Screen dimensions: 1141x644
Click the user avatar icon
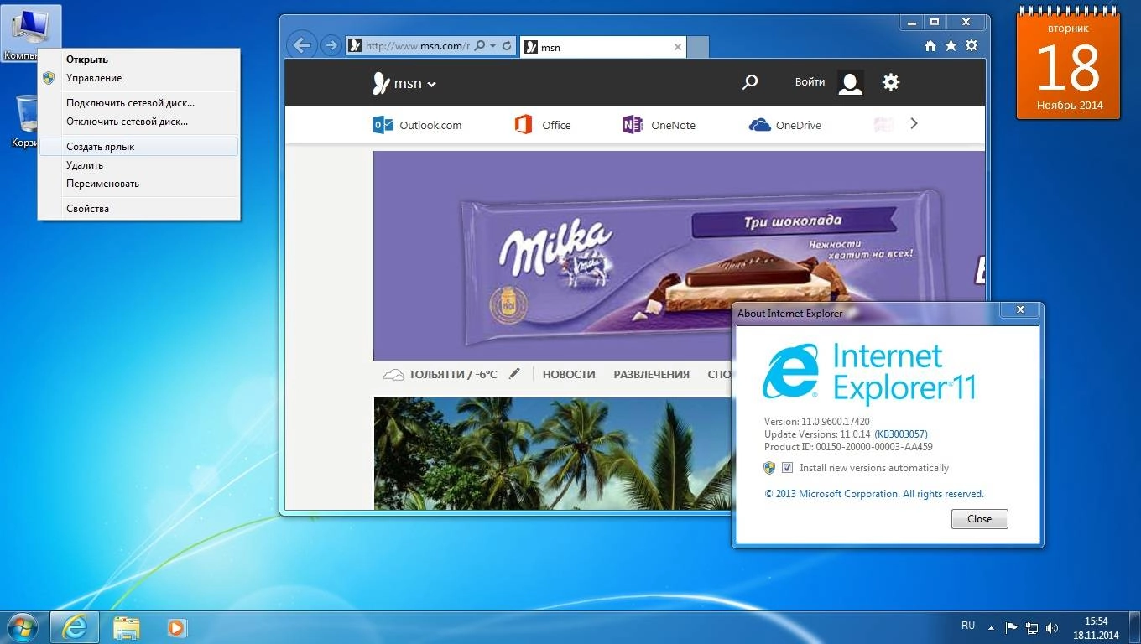[851, 82]
